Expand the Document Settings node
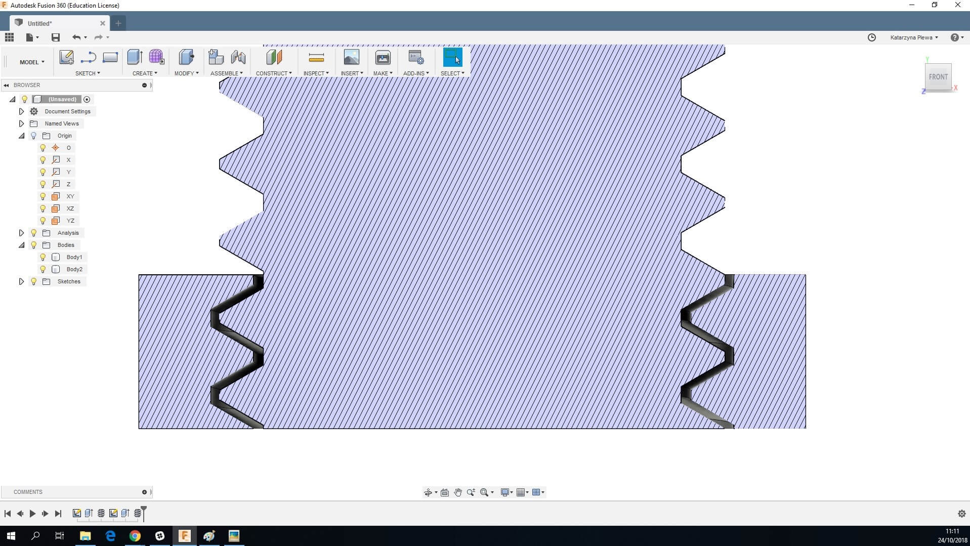 (21, 111)
